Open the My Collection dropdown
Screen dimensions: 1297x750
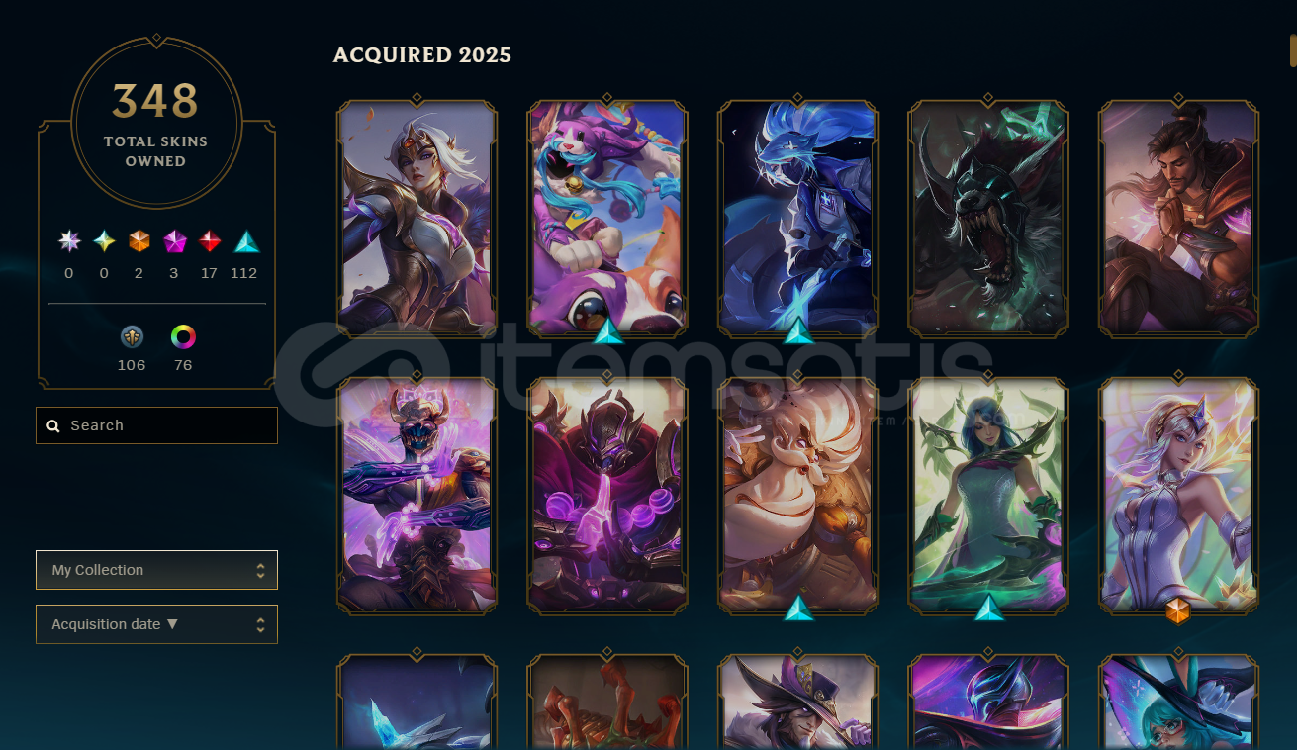(x=156, y=570)
